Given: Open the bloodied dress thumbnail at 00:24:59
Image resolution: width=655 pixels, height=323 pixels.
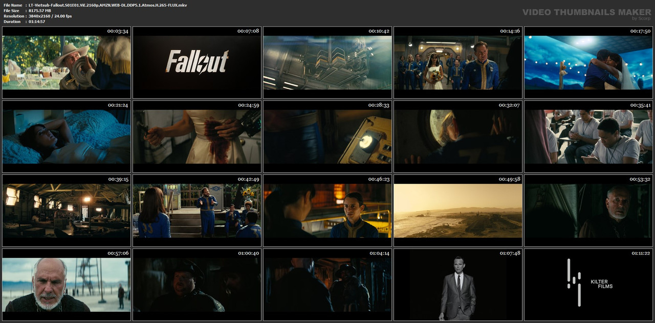Looking at the screenshot, I should 197,136.
